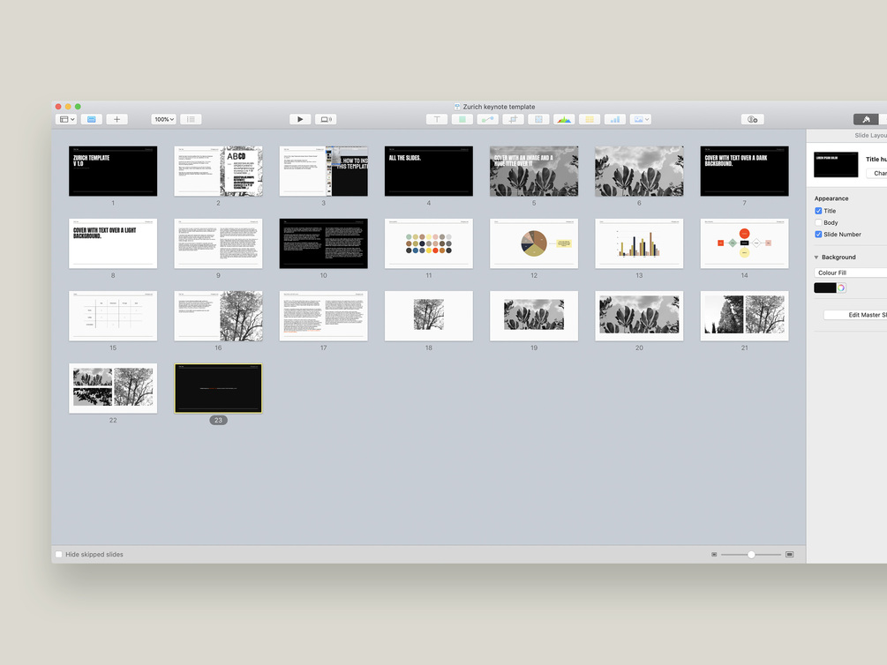The width and height of the screenshot is (887, 665).
Task: Select slide 13 bar chart
Action: click(x=639, y=243)
